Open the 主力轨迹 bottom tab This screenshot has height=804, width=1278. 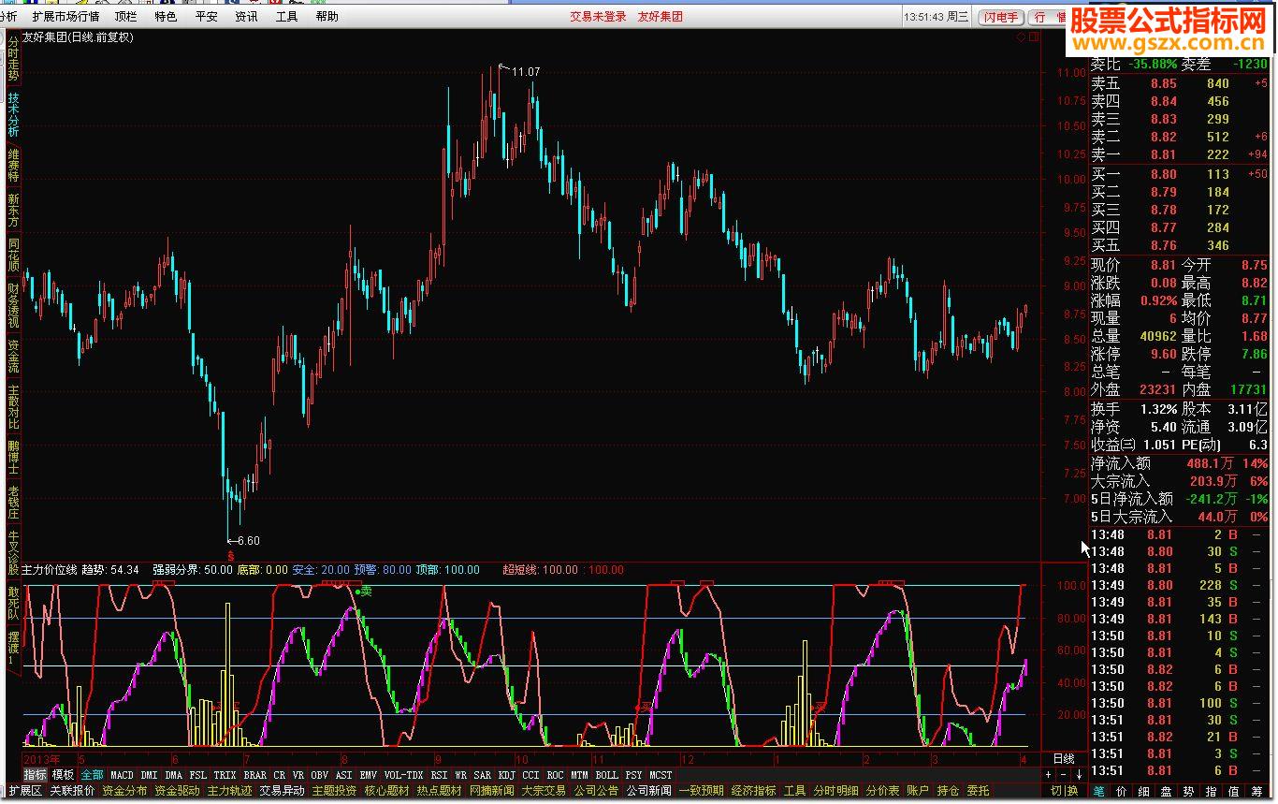(x=229, y=791)
